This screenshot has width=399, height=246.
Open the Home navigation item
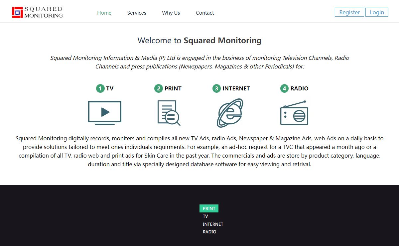(x=104, y=13)
